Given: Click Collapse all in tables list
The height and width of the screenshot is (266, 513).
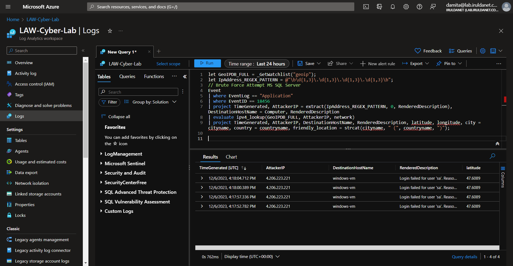Looking at the screenshot, I should point(116,117).
